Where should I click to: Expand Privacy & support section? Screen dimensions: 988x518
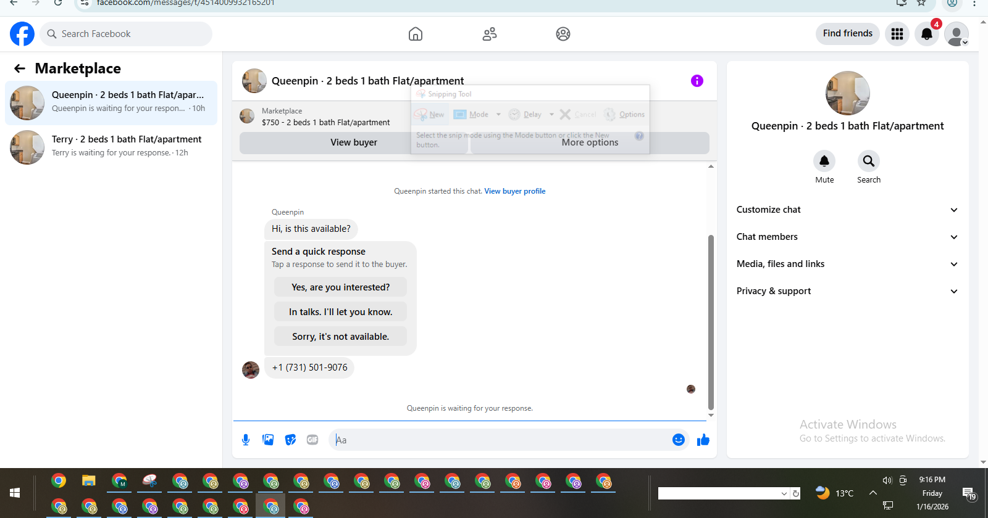[847, 291]
